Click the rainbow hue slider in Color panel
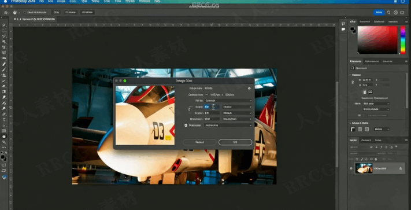 point(403,40)
